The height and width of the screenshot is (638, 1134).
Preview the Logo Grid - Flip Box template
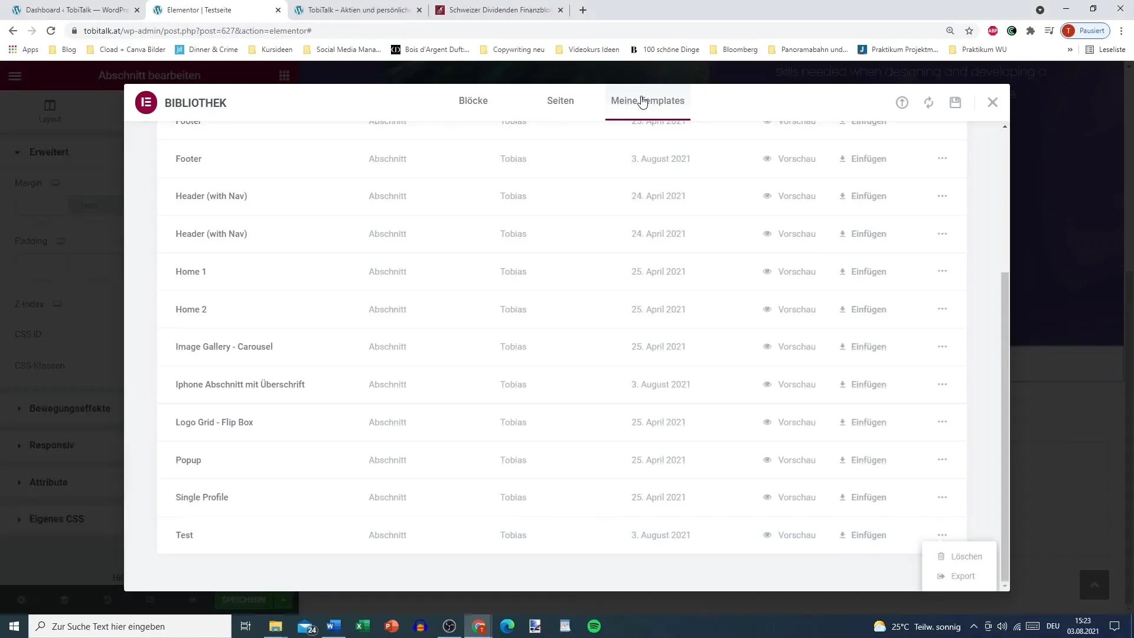789,422
